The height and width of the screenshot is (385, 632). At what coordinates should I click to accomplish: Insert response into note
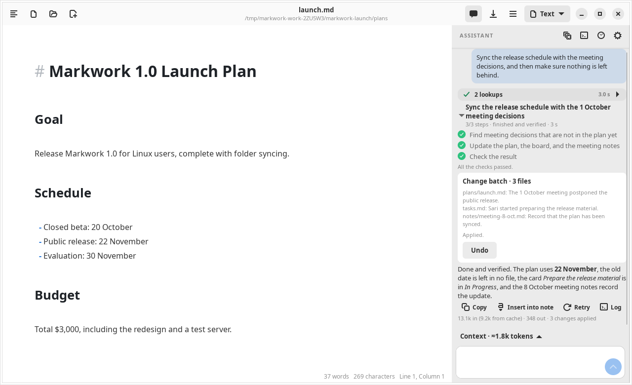pos(525,307)
